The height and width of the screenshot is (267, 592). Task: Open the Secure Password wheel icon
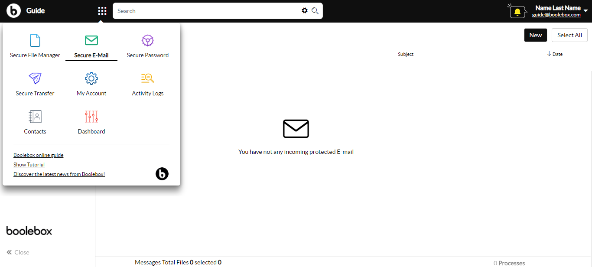click(x=148, y=40)
